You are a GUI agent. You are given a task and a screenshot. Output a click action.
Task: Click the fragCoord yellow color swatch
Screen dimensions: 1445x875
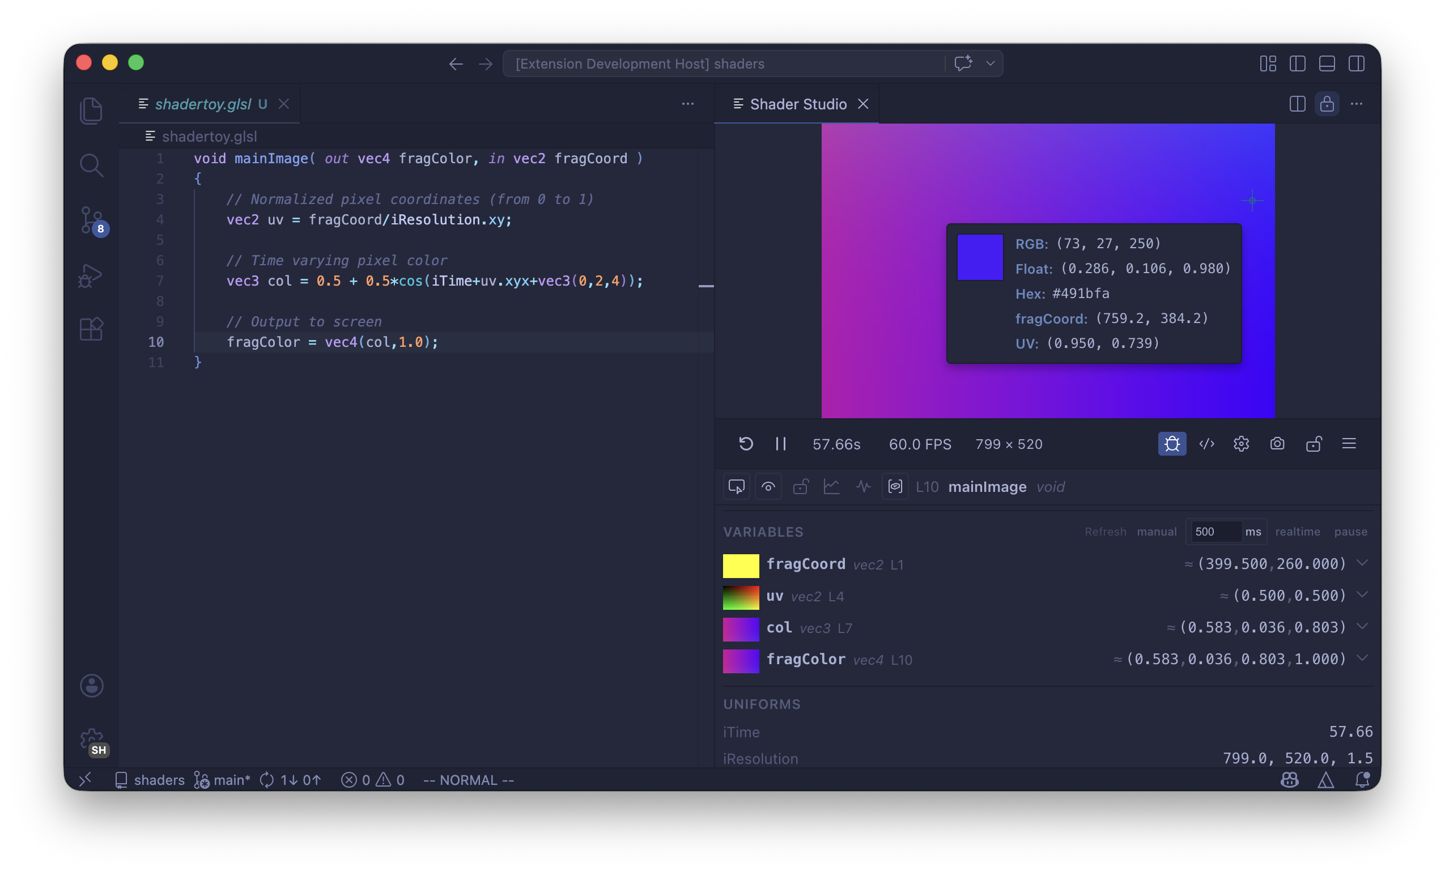(740, 566)
